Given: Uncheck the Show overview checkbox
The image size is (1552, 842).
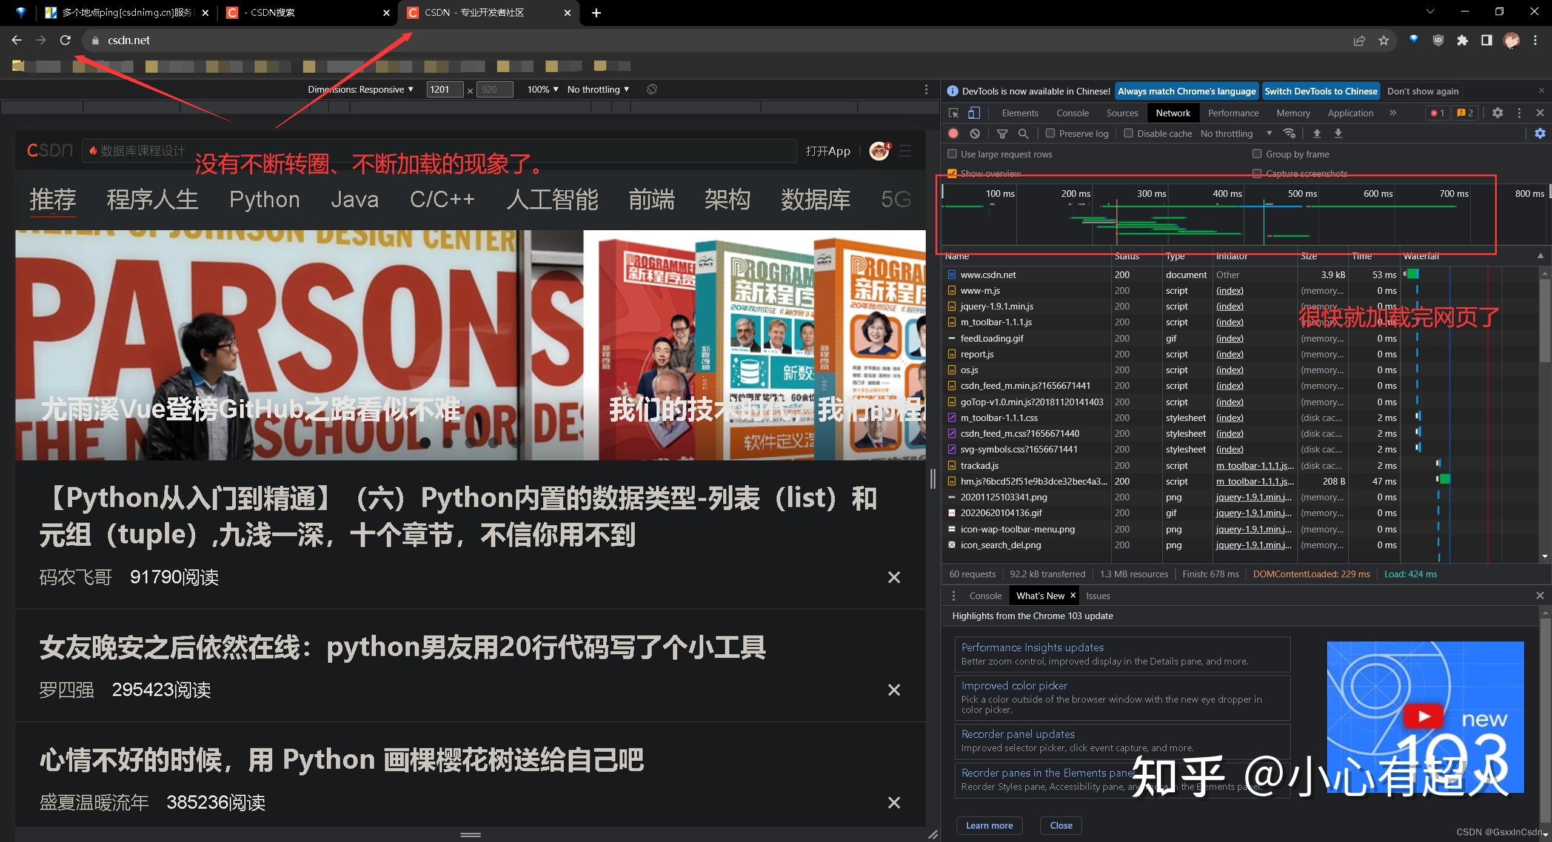Looking at the screenshot, I should [952, 174].
